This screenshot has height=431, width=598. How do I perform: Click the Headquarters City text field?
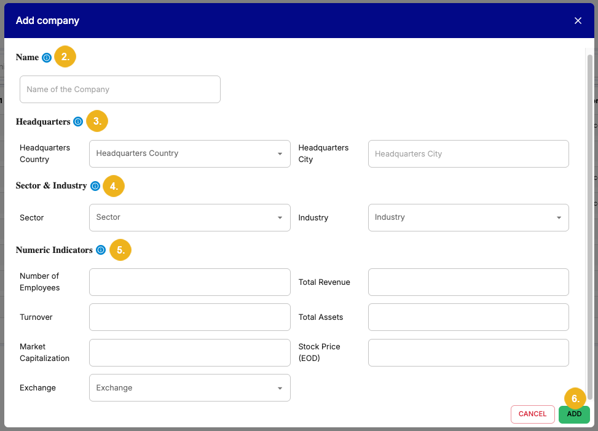468,154
